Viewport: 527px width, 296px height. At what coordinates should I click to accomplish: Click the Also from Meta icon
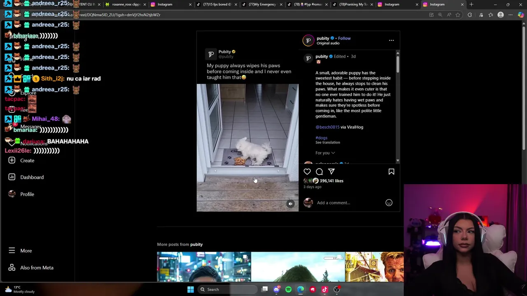click(12, 268)
